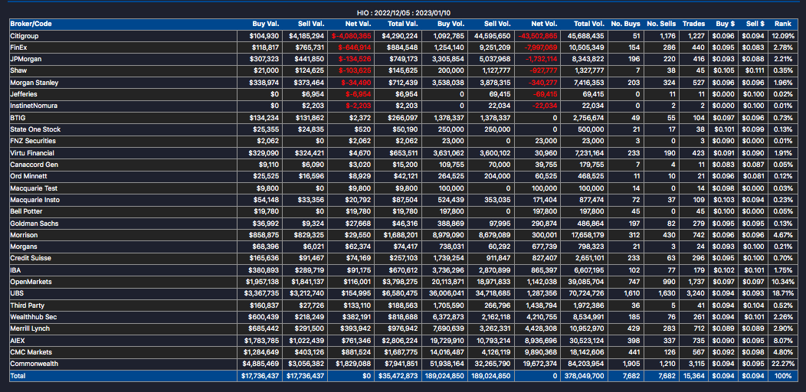
Task: Click Commonwealth buy value $4,885,469
Action: (x=260, y=364)
